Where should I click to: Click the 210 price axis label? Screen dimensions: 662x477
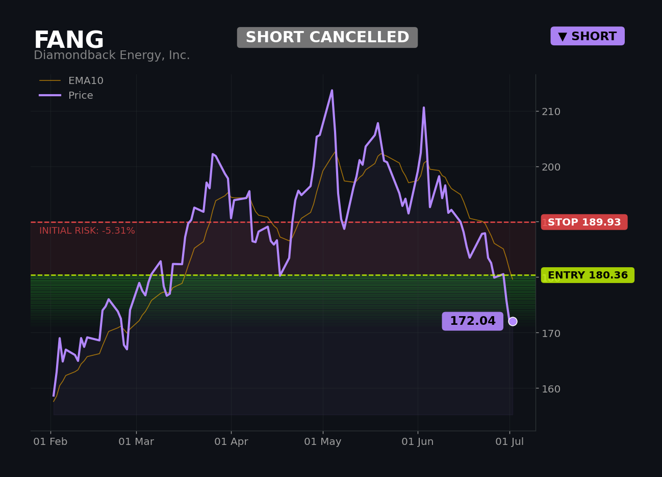551,111
